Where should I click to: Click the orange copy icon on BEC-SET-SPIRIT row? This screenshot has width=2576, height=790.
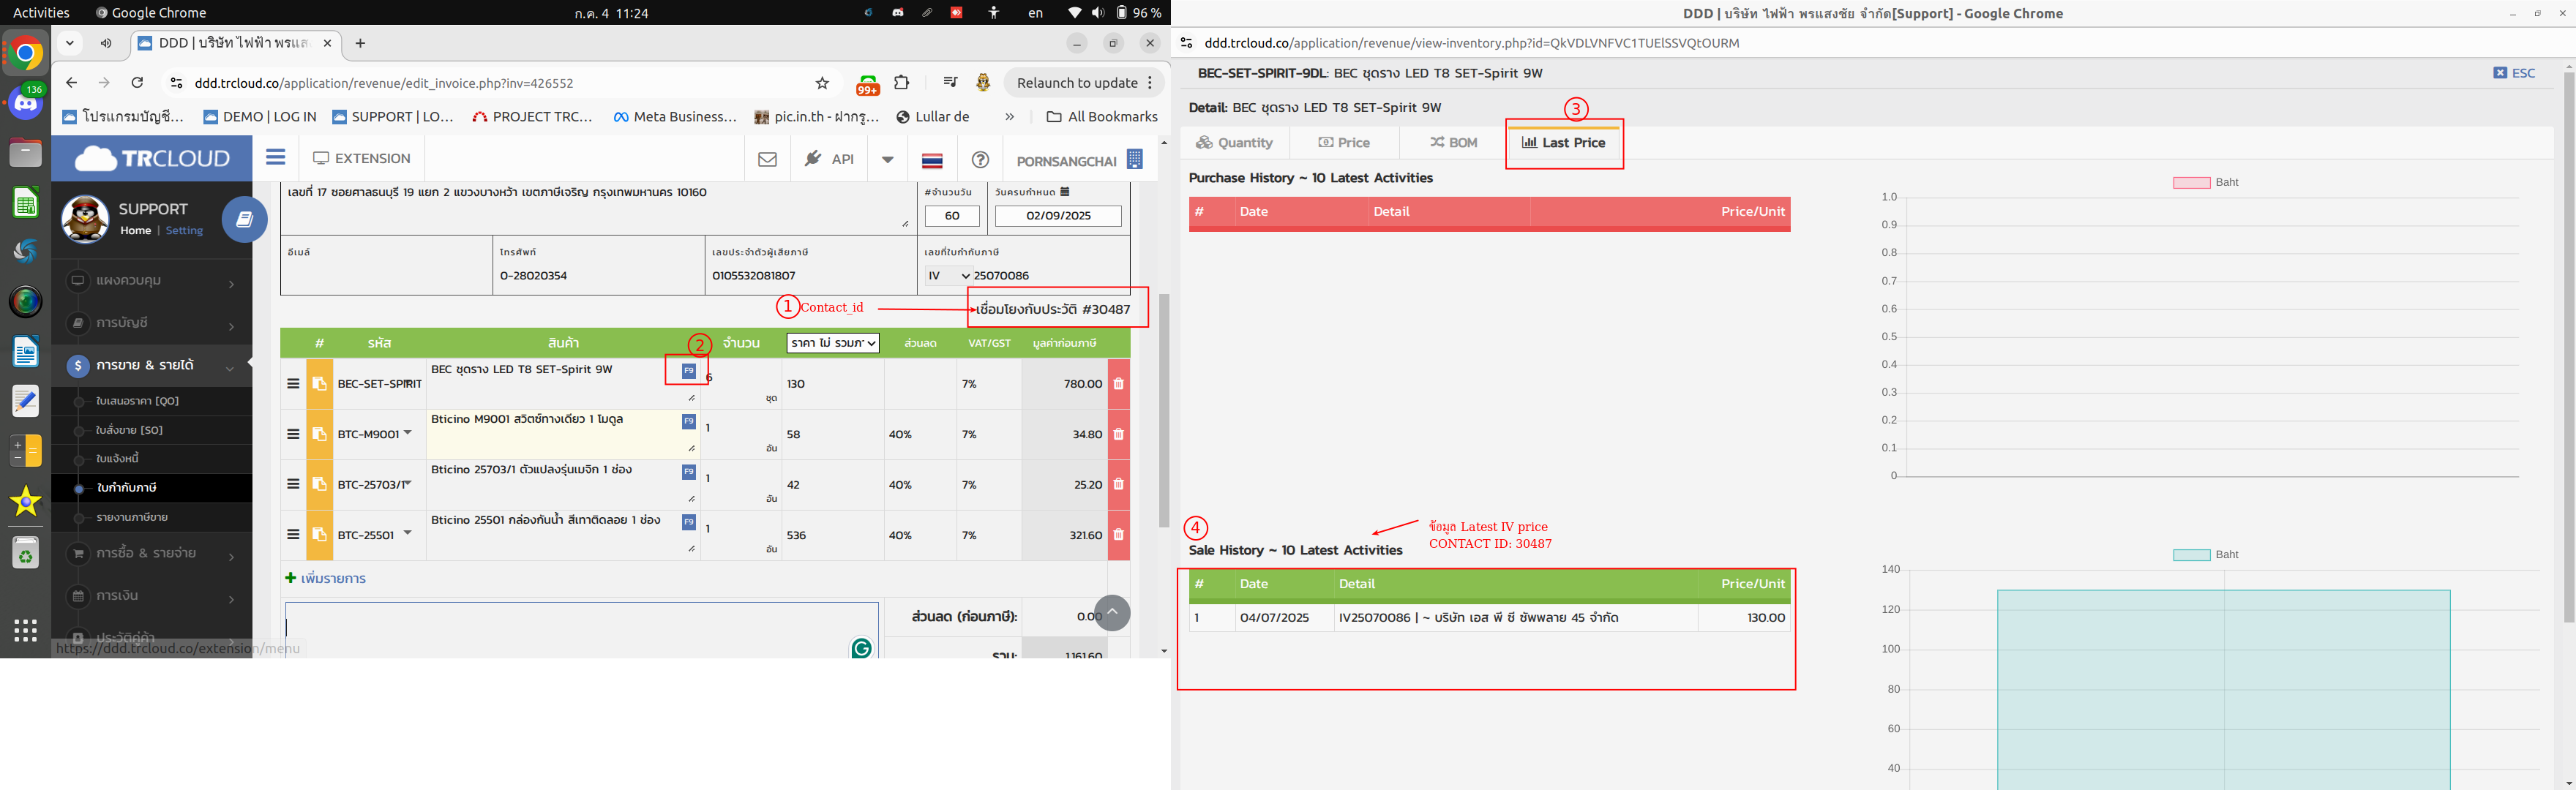[x=319, y=384]
